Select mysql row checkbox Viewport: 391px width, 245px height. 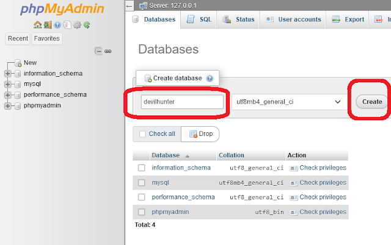pyautogui.click(x=141, y=183)
